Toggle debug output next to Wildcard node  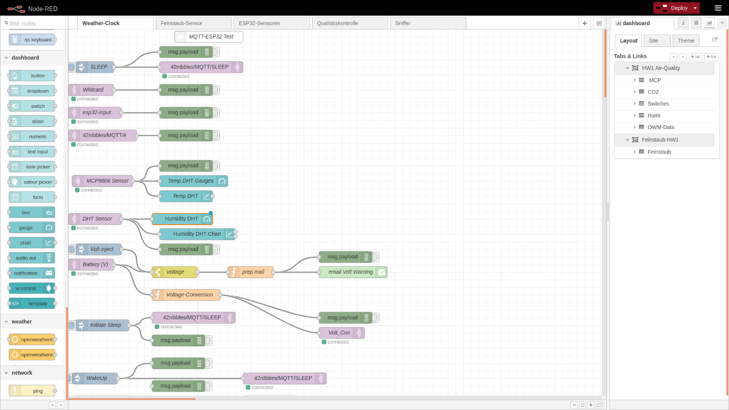[x=216, y=90]
